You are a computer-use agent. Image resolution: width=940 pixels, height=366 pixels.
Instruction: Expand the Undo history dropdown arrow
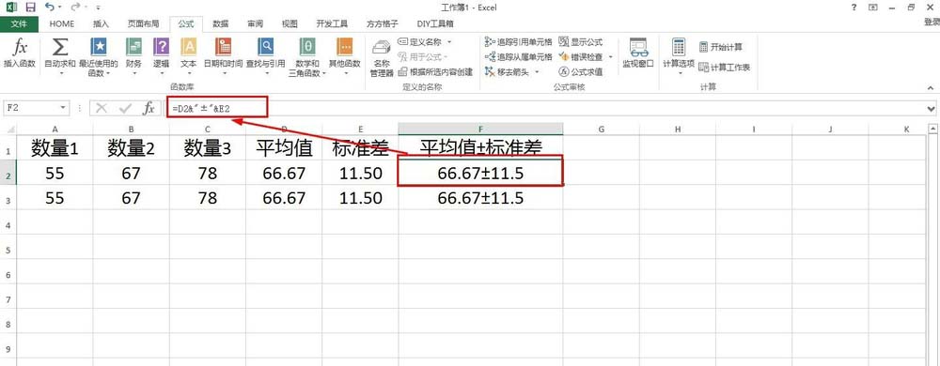59,8
